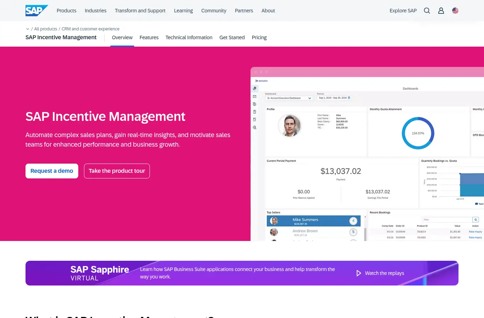484x318 pixels.
Task: Switch to Technical Information tab
Action: coord(189,37)
